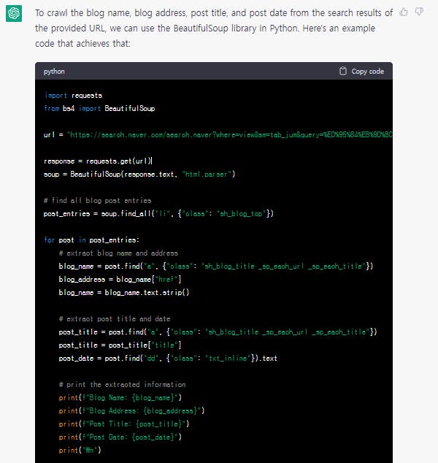The height and width of the screenshot is (463, 438).
Task: Click the ChatGPT avatar logo
Action: click(14, 14)
